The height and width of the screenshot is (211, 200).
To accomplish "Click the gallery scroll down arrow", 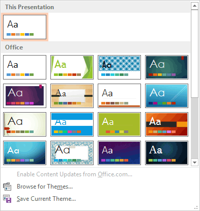I will tap(194, 163).
